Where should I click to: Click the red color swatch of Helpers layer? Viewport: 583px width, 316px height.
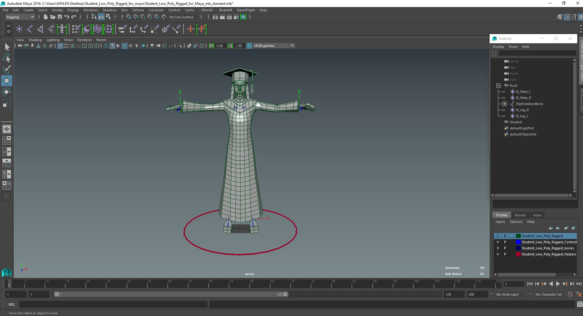tap(518, 254)
